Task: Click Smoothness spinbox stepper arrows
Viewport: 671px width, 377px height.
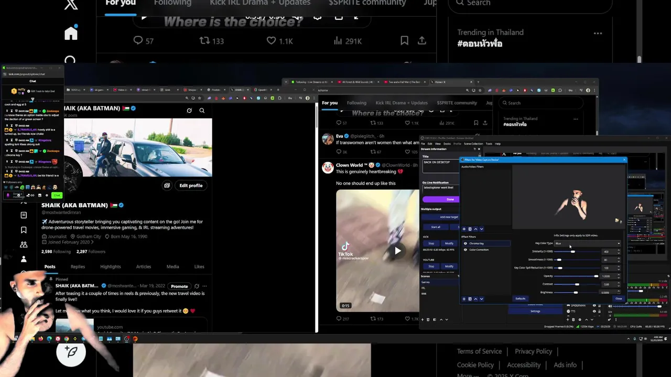Action: click(619, 260)
